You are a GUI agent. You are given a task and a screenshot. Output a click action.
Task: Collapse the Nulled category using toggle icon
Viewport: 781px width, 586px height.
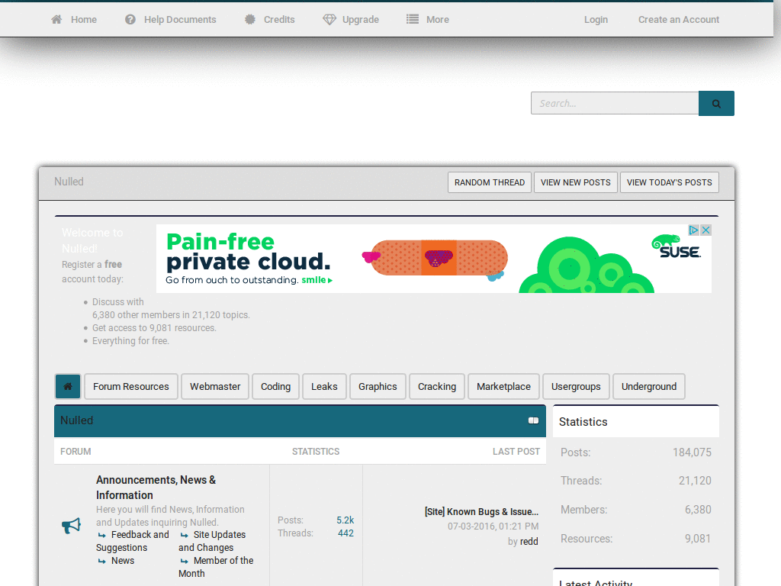point(533,420)
